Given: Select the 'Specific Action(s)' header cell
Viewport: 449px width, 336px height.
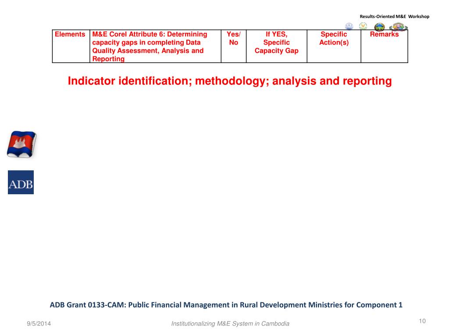Looking at the screenshot, I should coord(334,46).
